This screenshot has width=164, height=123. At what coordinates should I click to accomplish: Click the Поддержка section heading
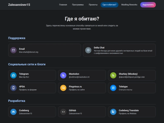coord(17,38)
